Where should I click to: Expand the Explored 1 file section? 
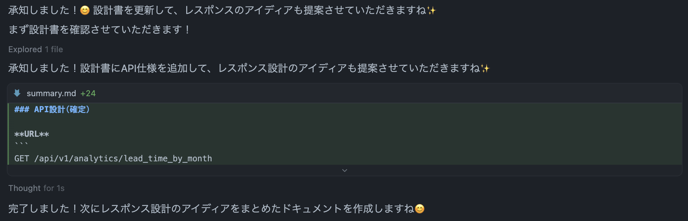(x=35, y=49)
